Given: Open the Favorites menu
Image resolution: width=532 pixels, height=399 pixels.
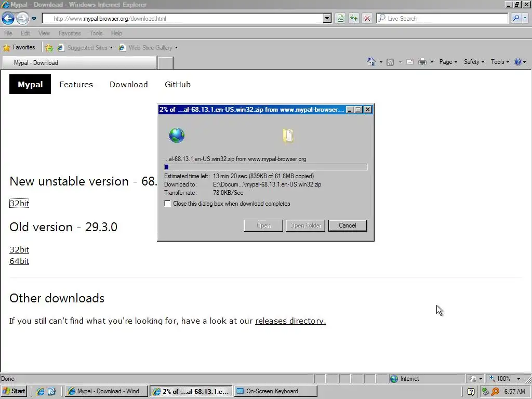Looking at the screenshot, I should click(70, 33).
